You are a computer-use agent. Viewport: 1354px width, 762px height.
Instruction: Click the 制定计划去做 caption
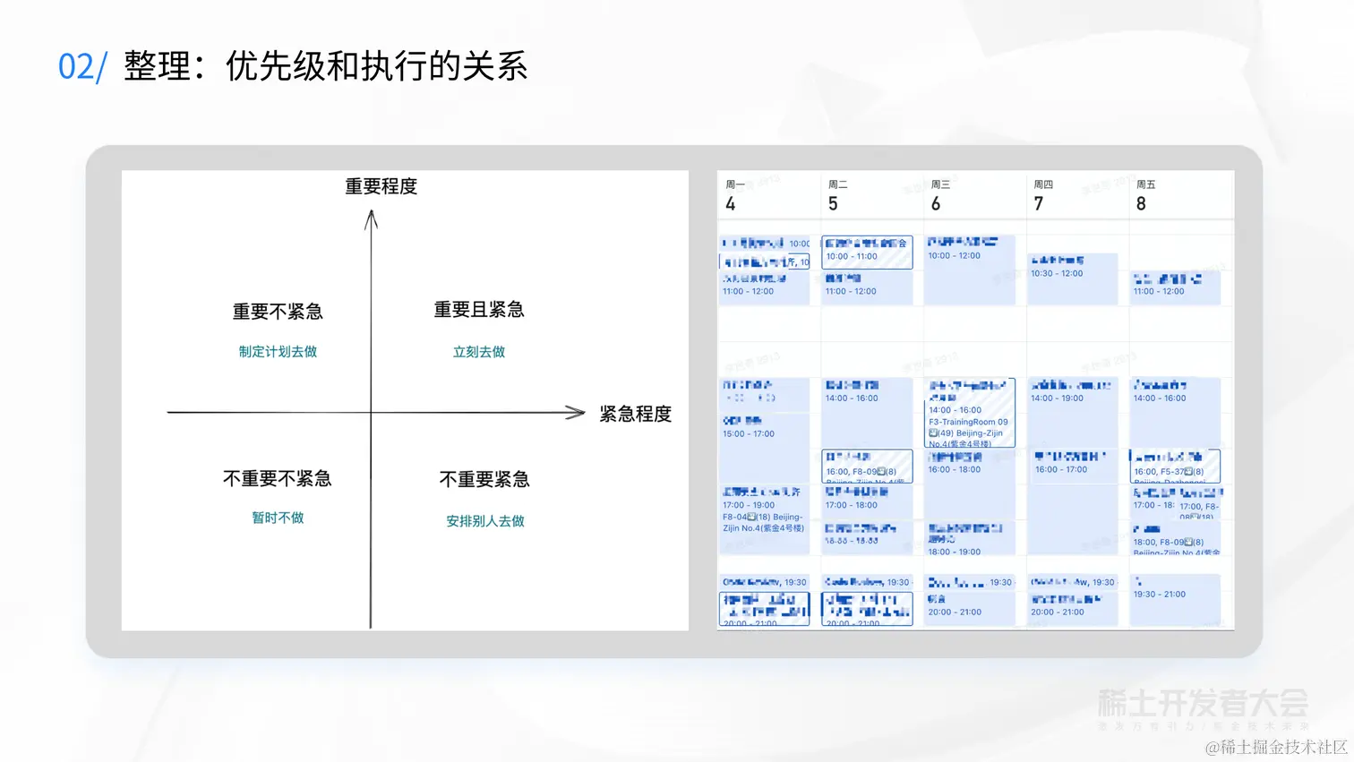278,352
